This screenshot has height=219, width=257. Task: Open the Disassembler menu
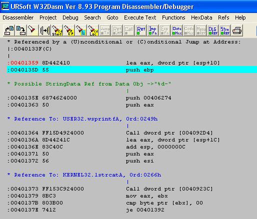[18, 17]
